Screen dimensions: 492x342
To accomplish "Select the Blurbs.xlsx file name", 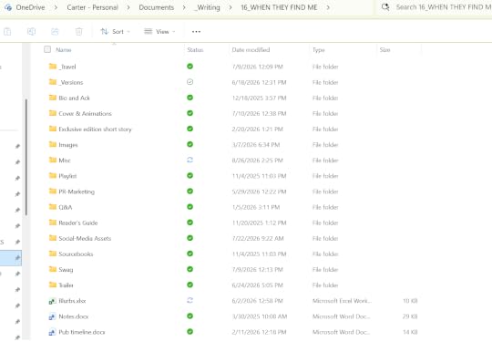I will pyautogui.click(x=72, y=301).
